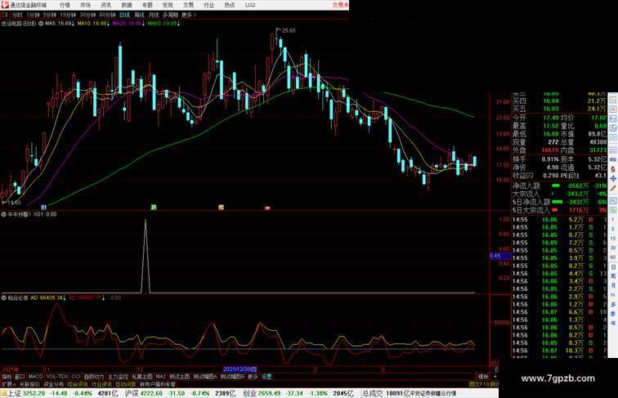Click the 创业 index value 2659.49
This screenshot has height=398, width=618.
tap(270, 393)
